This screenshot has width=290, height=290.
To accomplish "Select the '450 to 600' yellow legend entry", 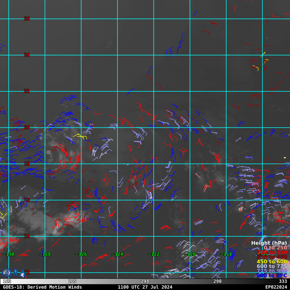I will tap(272, 262).
